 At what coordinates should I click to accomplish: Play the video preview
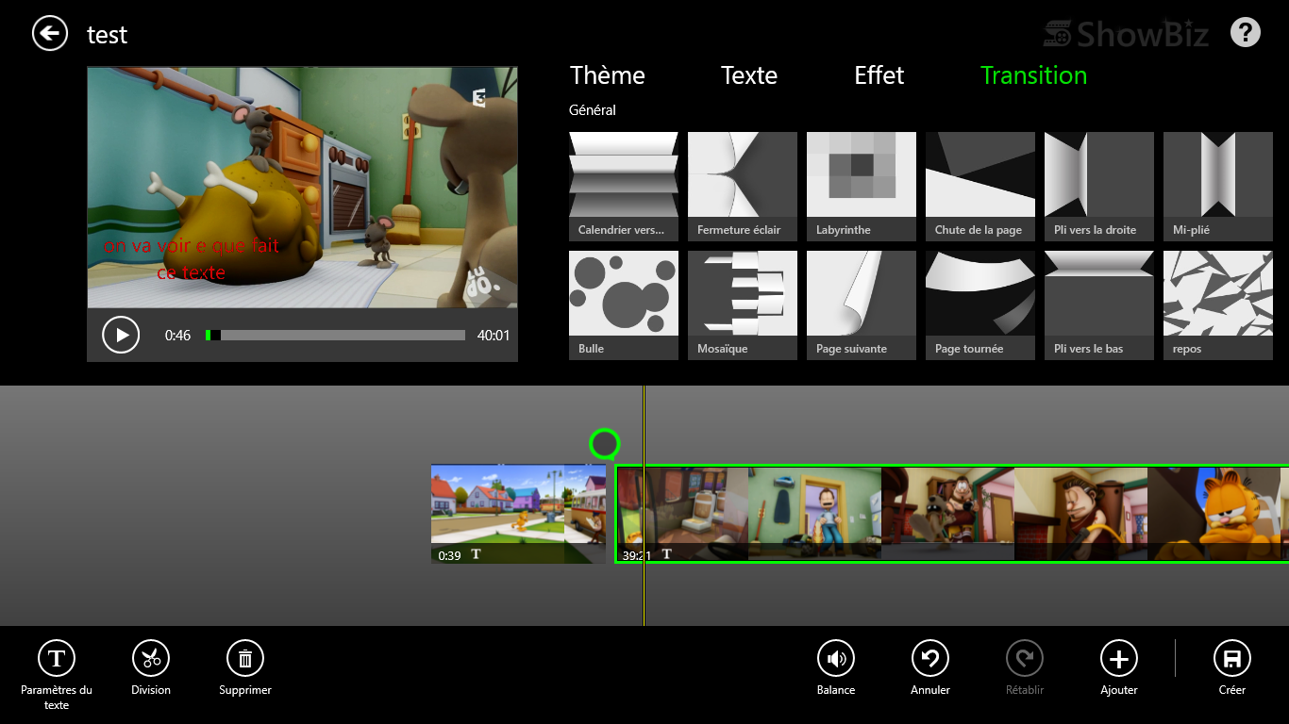click(x=121, y=335)
